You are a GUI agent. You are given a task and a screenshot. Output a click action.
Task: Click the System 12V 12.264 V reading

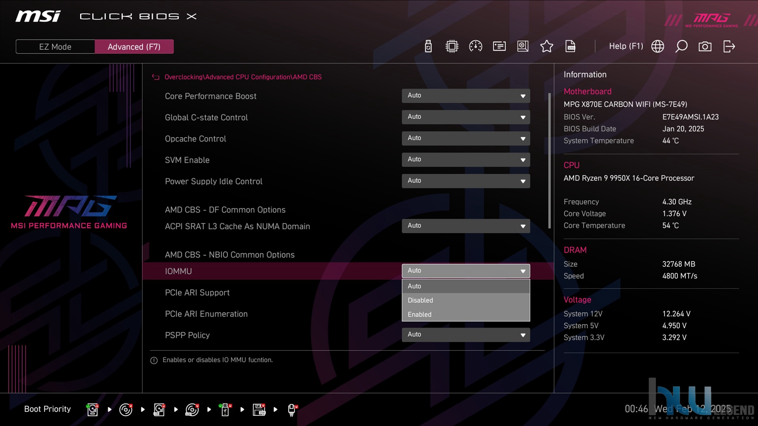coord(676,314)
